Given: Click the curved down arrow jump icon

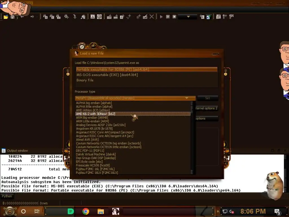Looking at the screenshot, I should 75,17.
